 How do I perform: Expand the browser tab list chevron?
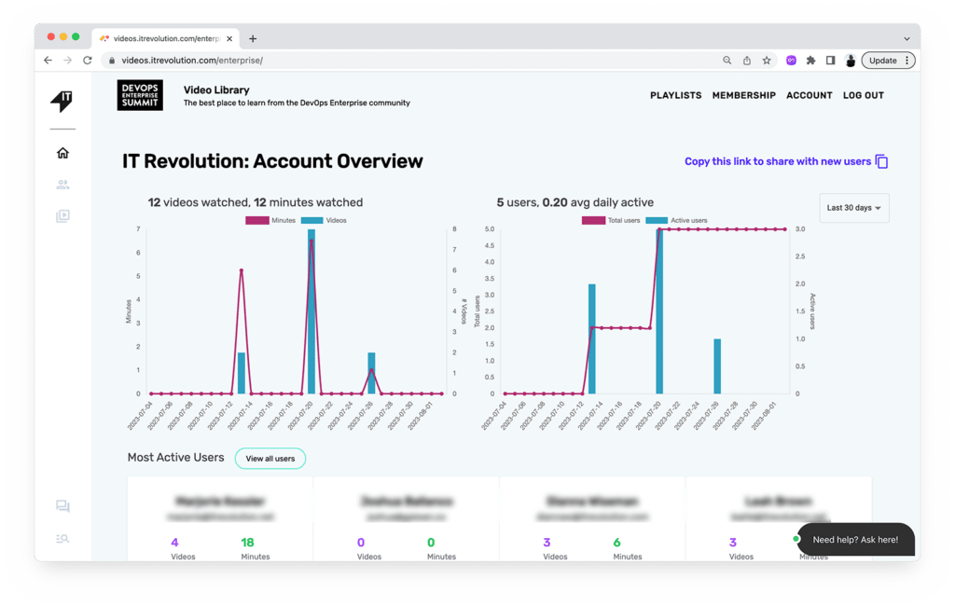click(x=907, y=38)
